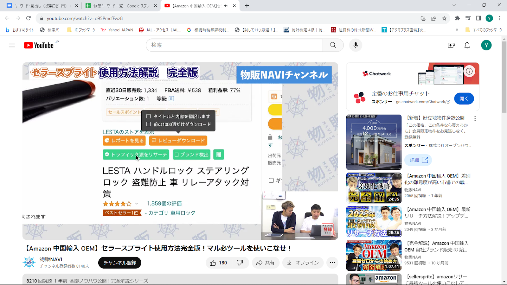Focus the YouTube 検索 search field
Image resolution: width=507 pixels, height=285 pixels.
[234, 45]
